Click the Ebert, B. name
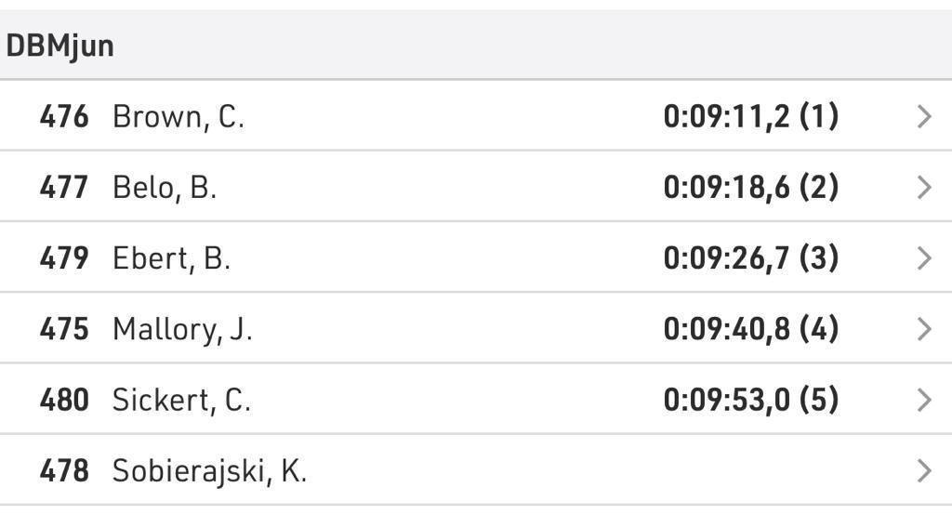This screenshot has height=514, width=952. click(x=171, y=258)
